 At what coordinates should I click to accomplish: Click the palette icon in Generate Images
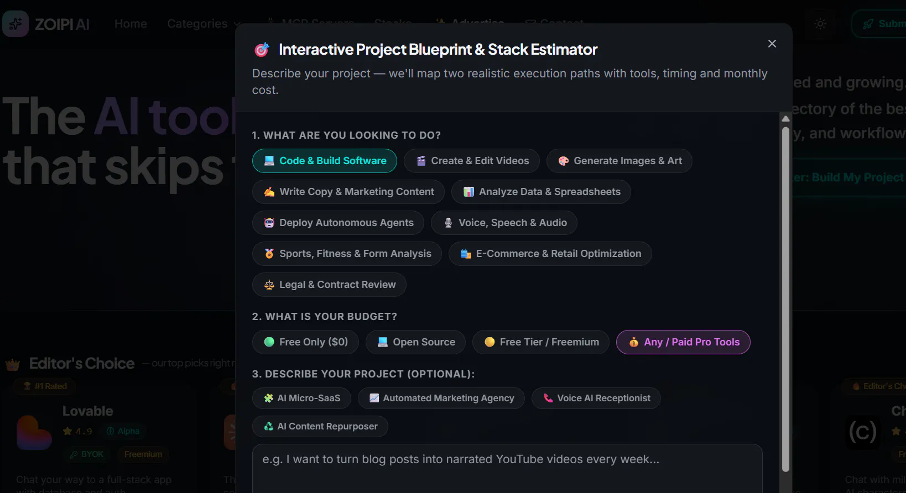(564, 161)
